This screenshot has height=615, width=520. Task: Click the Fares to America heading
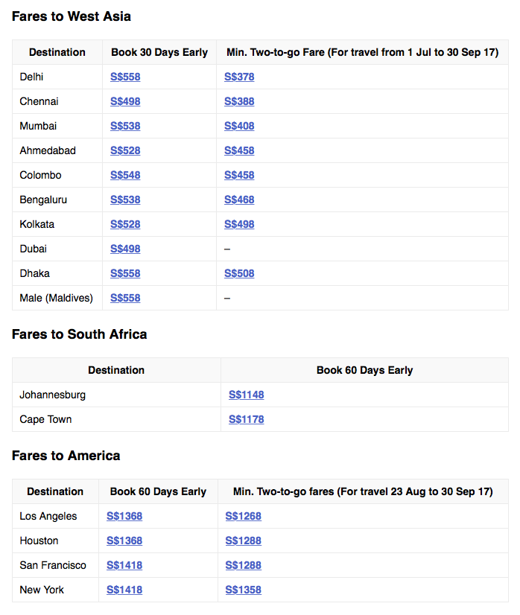(66, 456)
